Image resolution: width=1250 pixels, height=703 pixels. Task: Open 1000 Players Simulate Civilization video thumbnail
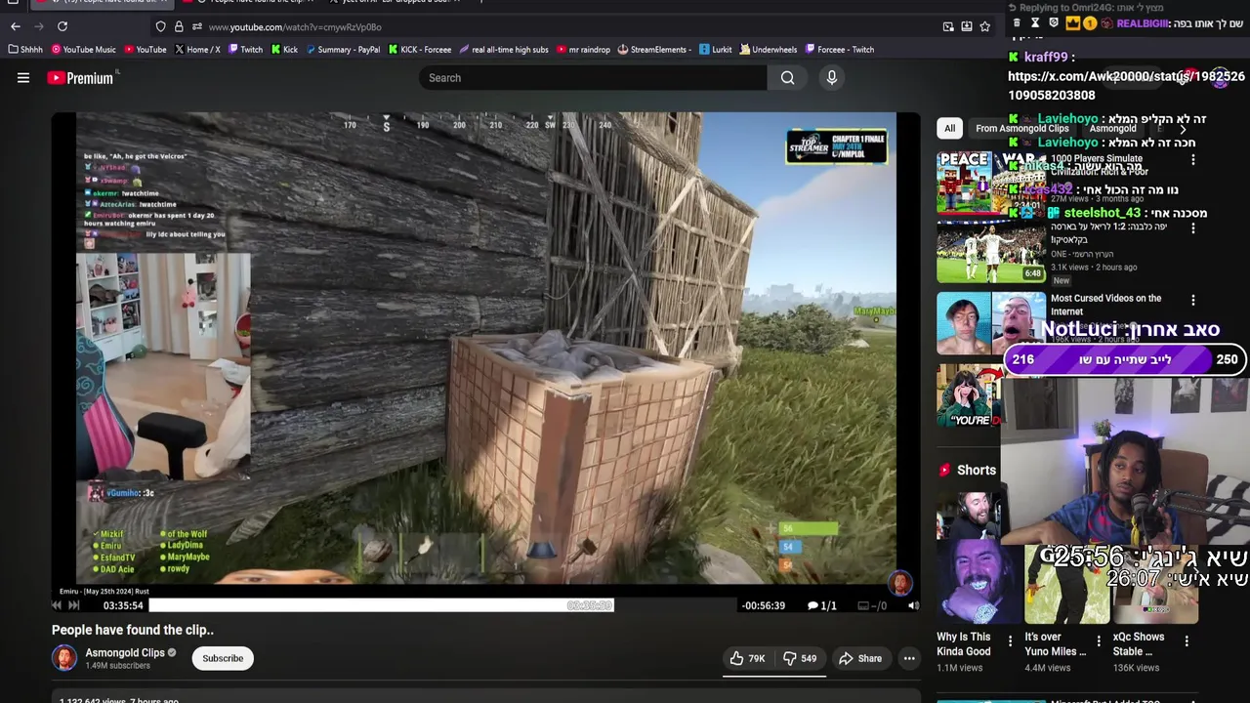coord(991,182)
